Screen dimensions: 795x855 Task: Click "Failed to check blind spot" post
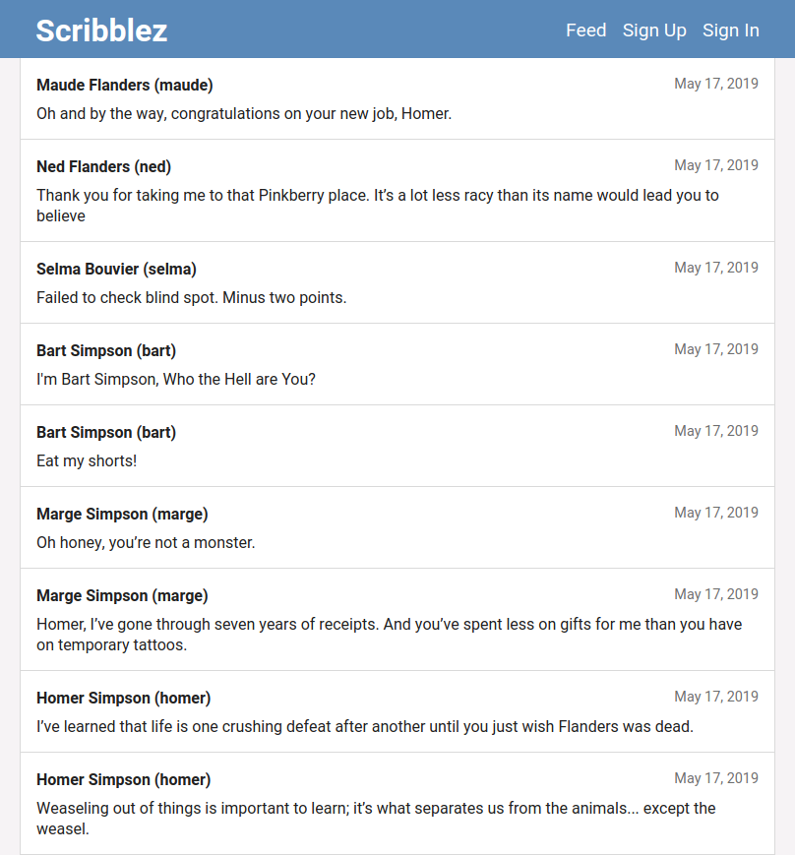[191, 297]
